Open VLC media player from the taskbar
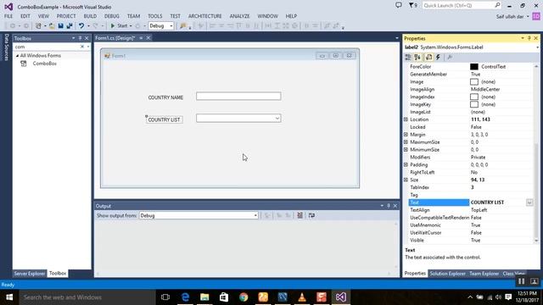 click(x=302, y=297)
